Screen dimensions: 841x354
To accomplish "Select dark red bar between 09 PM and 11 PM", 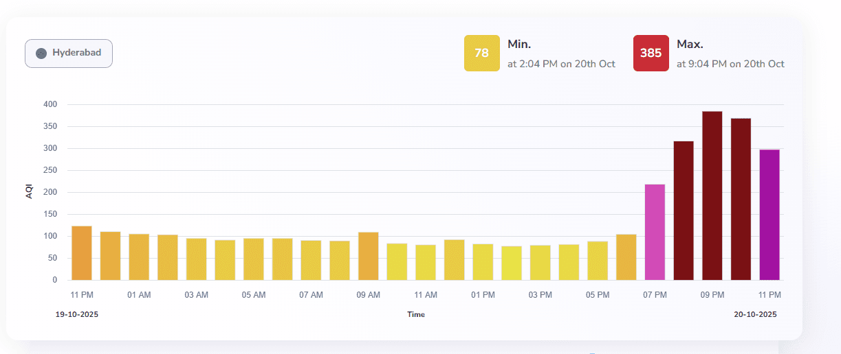I will tap(741, 199).
